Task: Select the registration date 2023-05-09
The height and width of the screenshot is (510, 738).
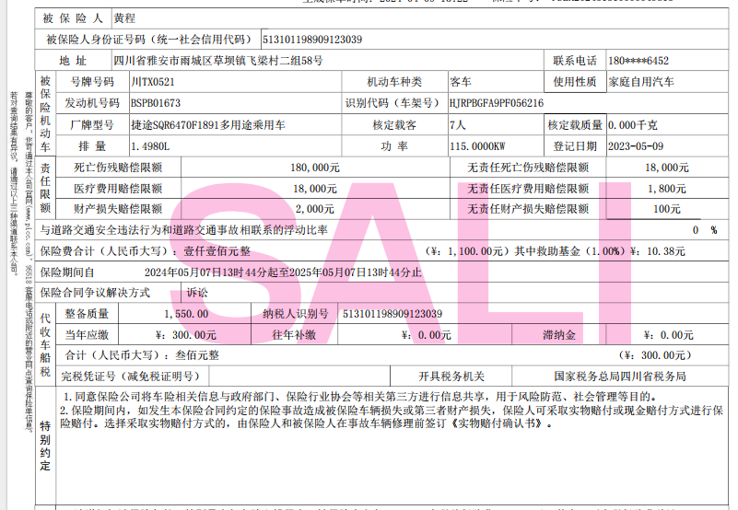Action: pyautogui.click(x=633, y=145)
